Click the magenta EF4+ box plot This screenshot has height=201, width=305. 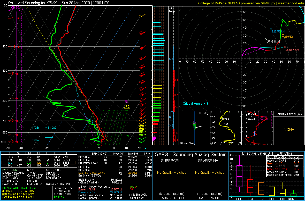tap(239, 174)
